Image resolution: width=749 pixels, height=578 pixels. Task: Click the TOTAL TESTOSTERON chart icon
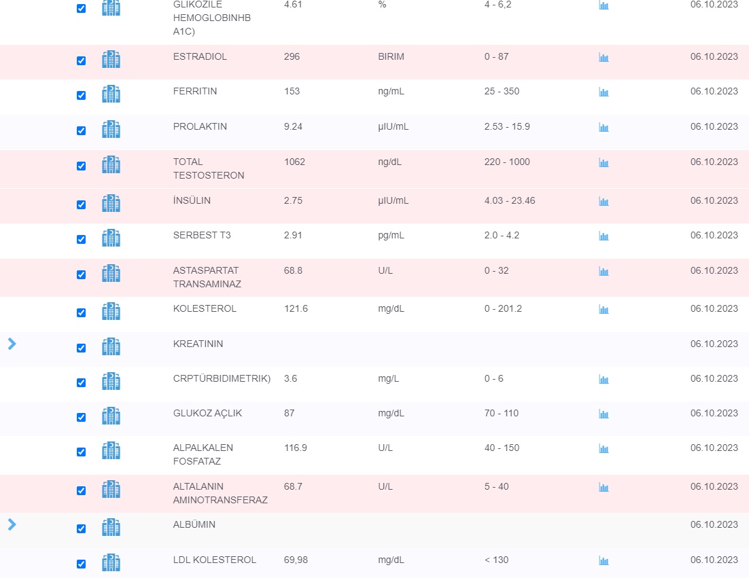604,163
